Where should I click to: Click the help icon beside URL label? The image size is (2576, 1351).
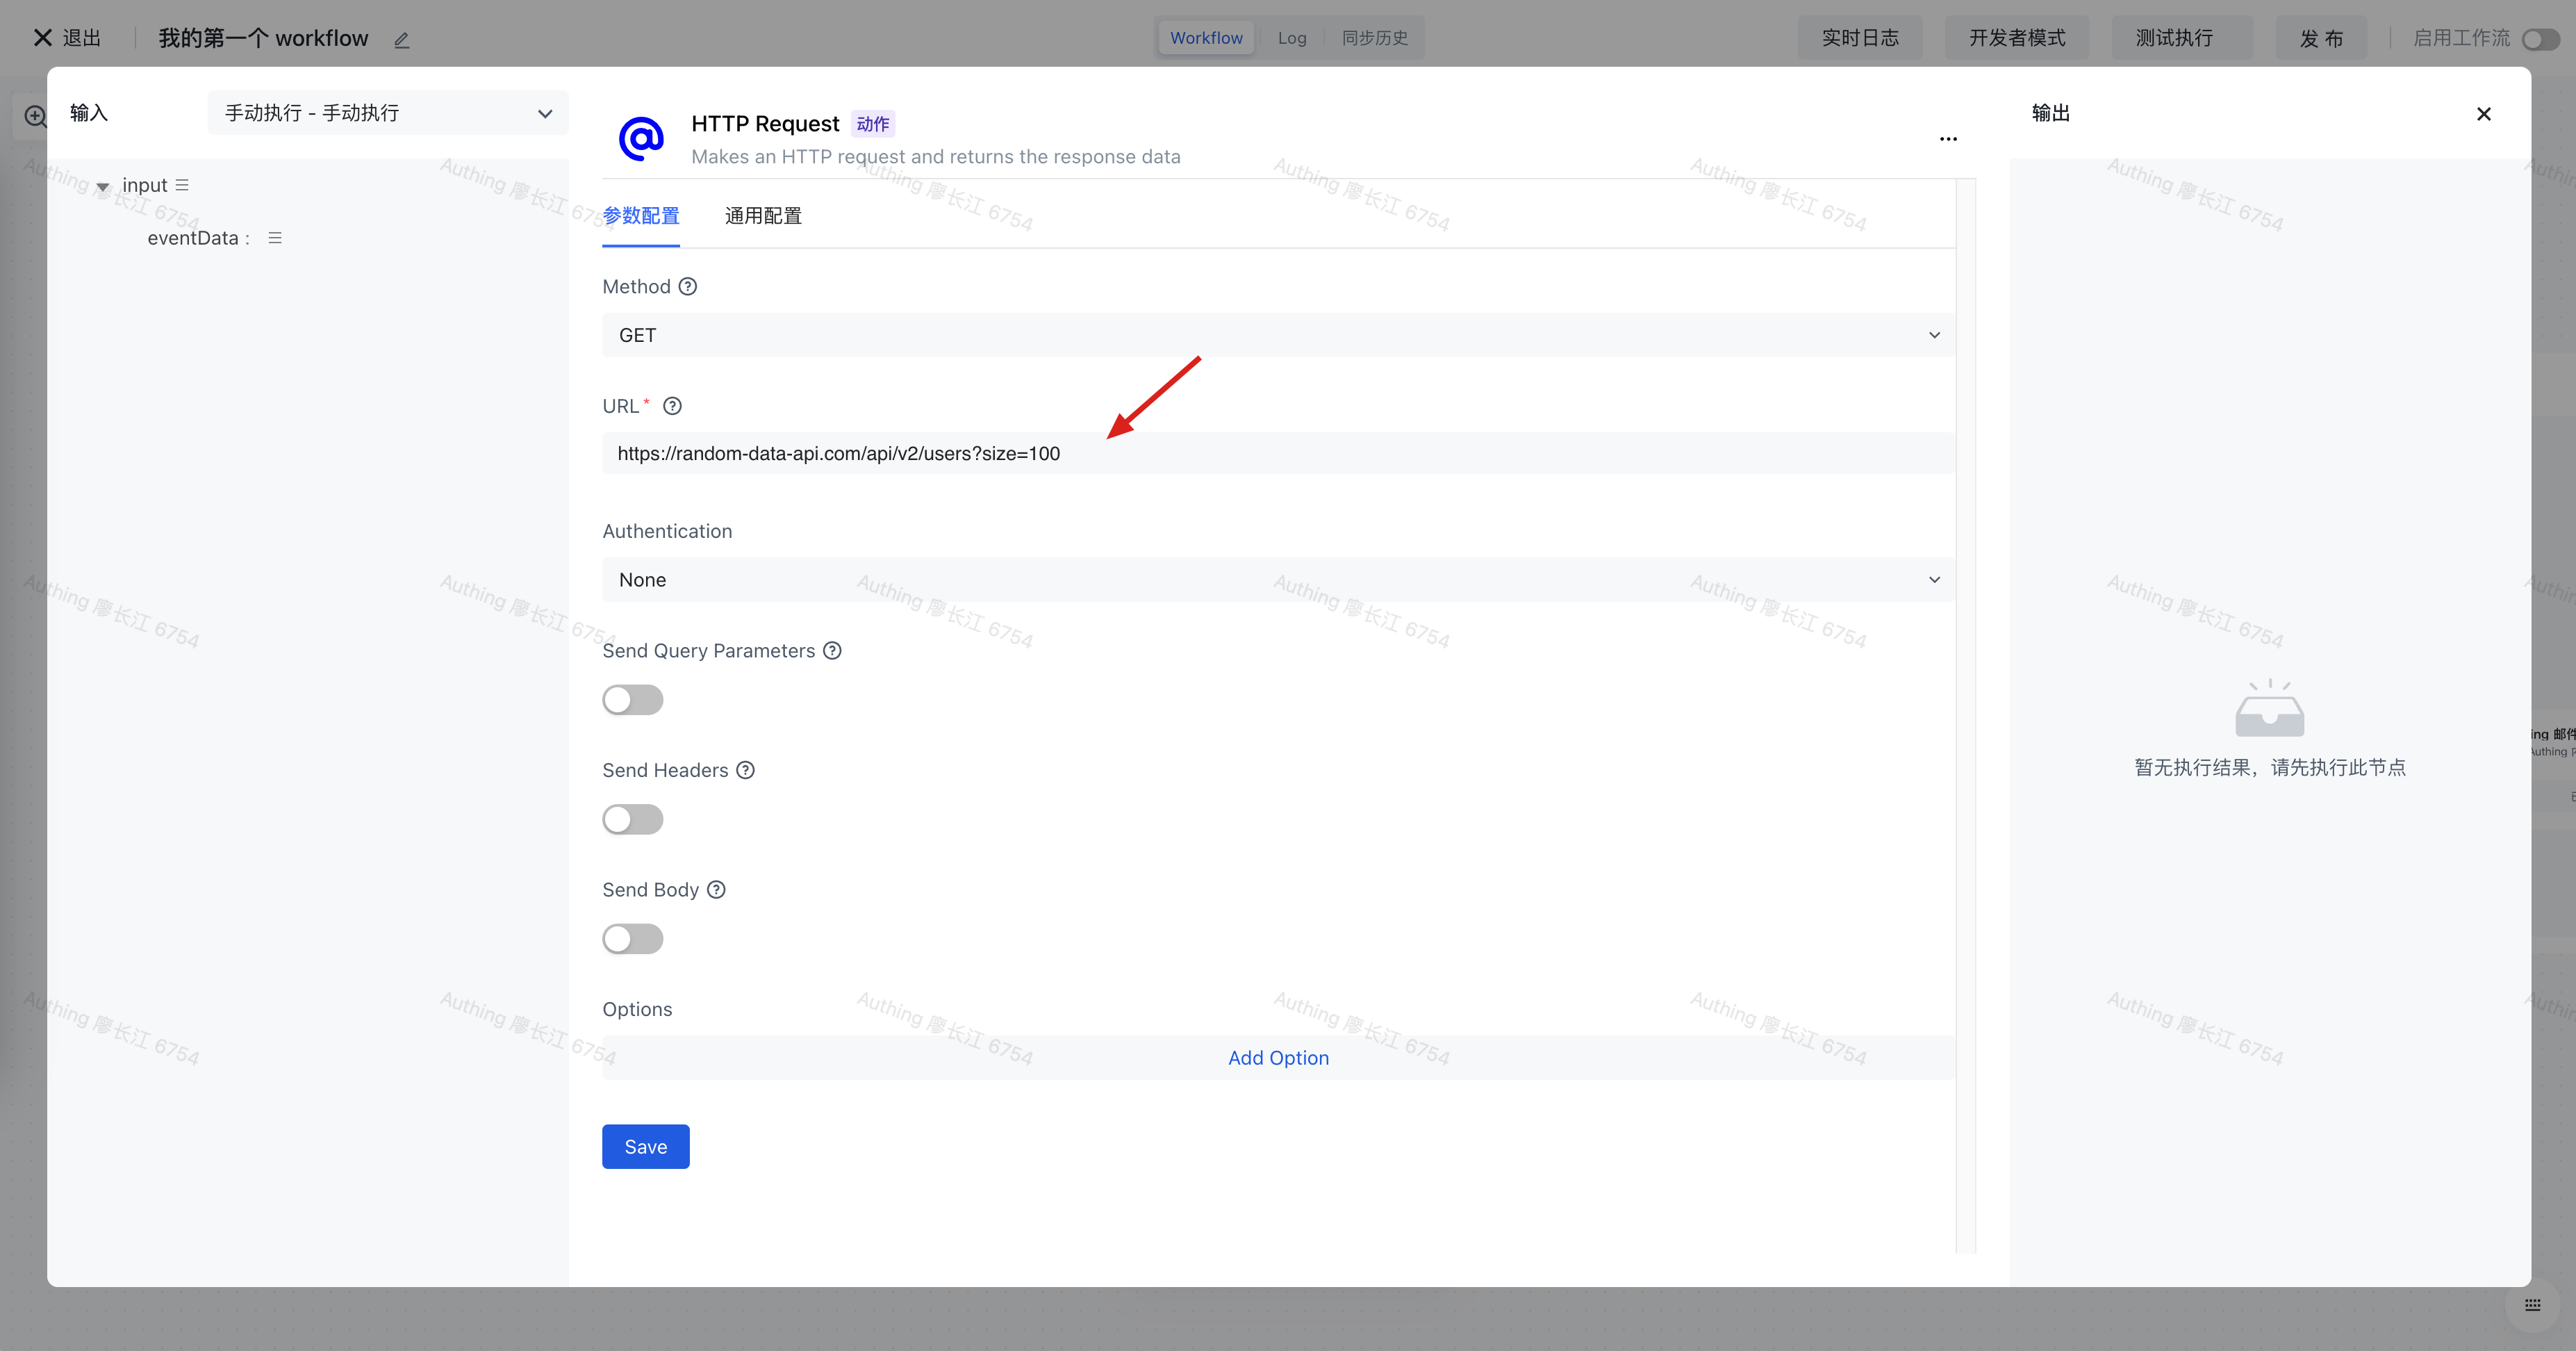point(672,406)
